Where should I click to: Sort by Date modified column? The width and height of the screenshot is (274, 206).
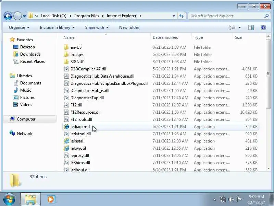coord(171,37)
